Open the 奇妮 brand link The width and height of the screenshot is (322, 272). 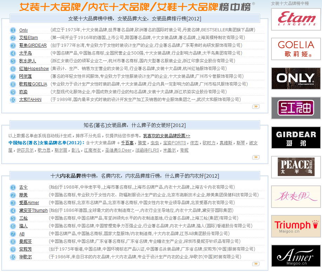click(x=184, y=150)
